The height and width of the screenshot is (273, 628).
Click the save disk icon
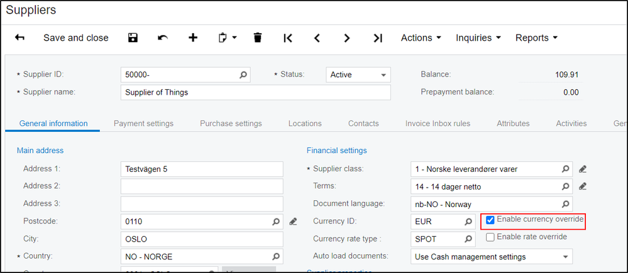(x=133, y=38)
